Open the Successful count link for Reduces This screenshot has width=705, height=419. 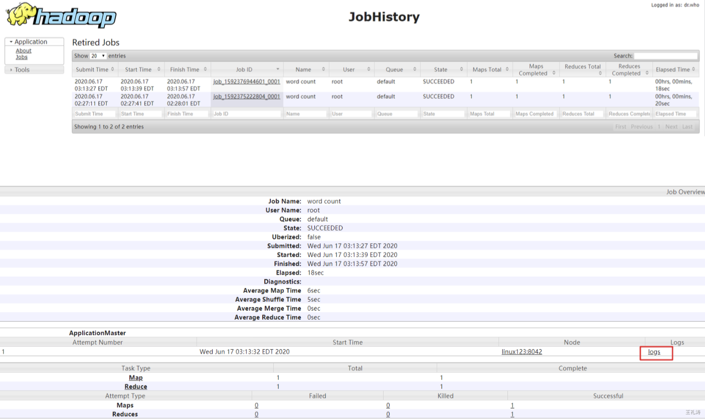pyautogui.click(x=512, y=414)
